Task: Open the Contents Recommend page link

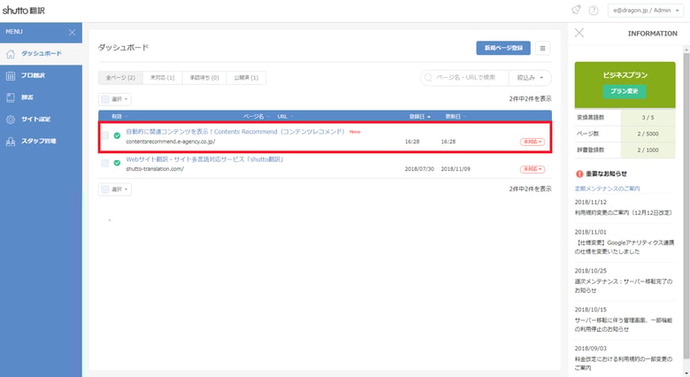Action: pos(235,132)
